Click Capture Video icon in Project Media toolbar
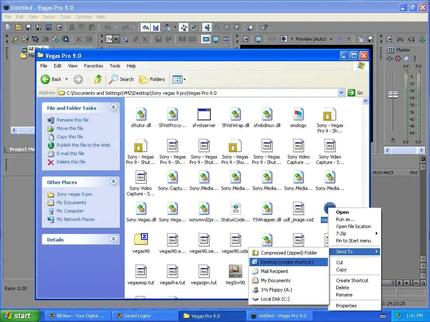The image size is (430, 322). 35,39
